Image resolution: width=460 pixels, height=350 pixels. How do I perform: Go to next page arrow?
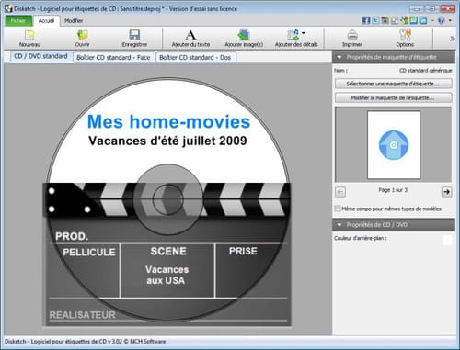pyautogui.click(x=446, y=192)
